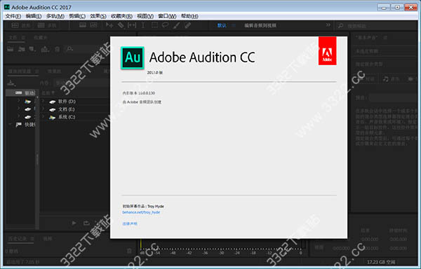The height and width of the screenshot is (269, 421).
Task: Click the trash icon in History panel
Action: [129, 251]
